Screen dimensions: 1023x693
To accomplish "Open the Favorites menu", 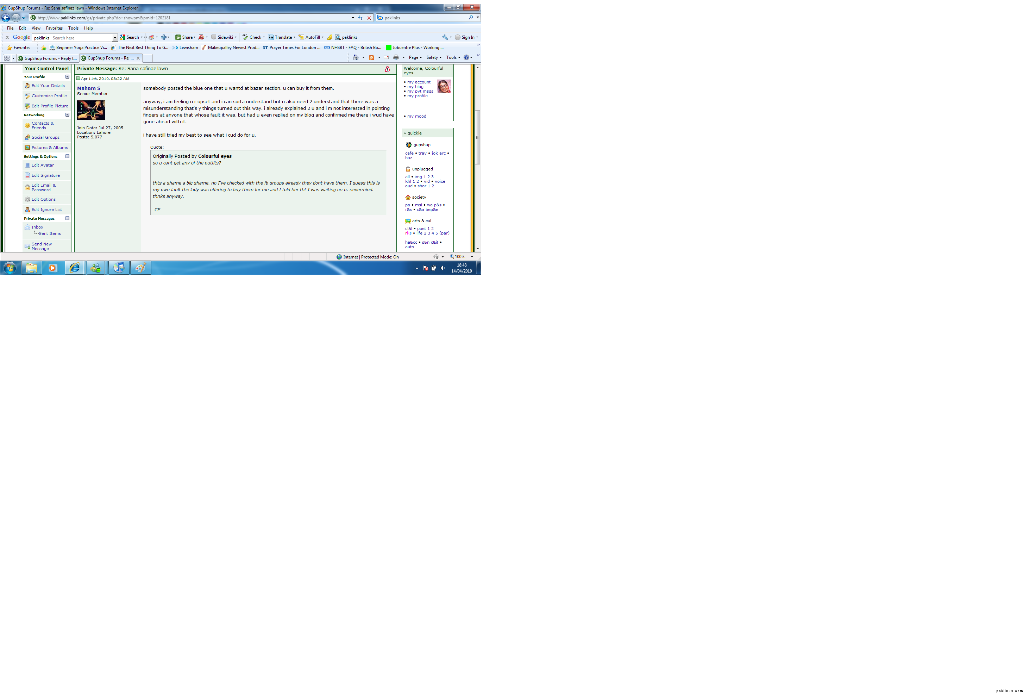I will click(x=54, y=28).
